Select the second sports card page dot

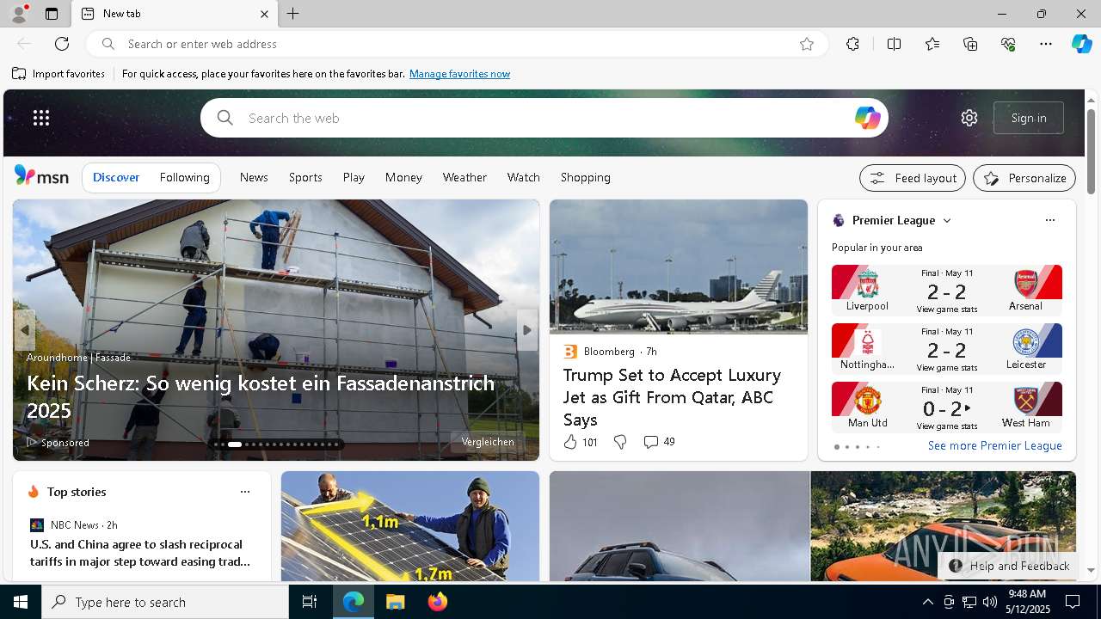[x=847, y=447]
